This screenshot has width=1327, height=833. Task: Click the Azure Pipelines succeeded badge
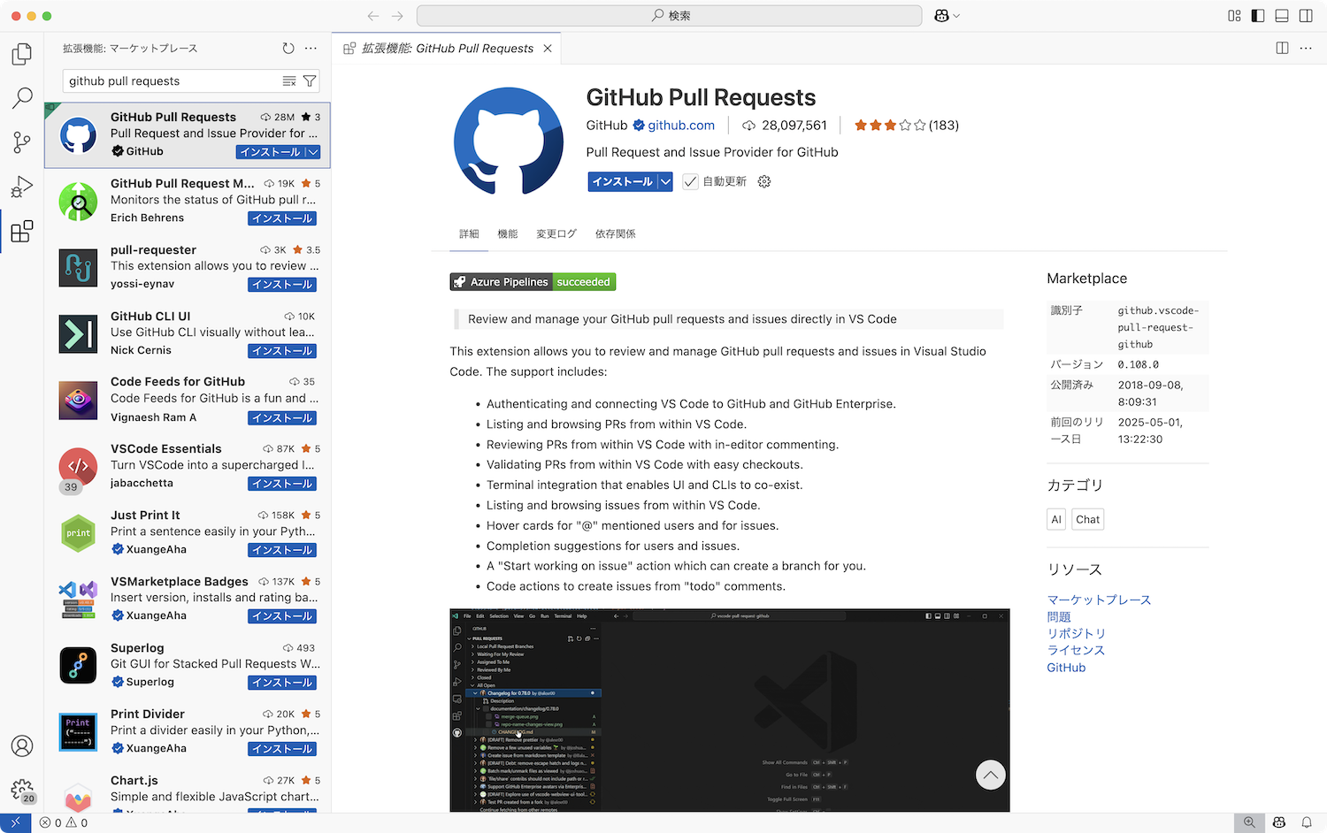(533, 282)
